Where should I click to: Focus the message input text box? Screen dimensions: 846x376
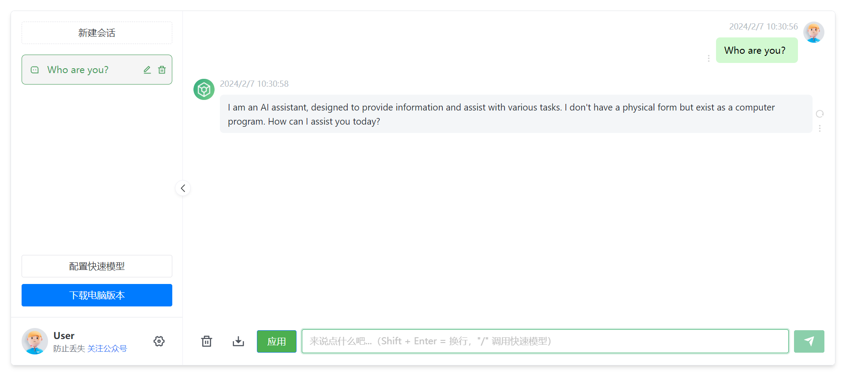pos(545,341)
